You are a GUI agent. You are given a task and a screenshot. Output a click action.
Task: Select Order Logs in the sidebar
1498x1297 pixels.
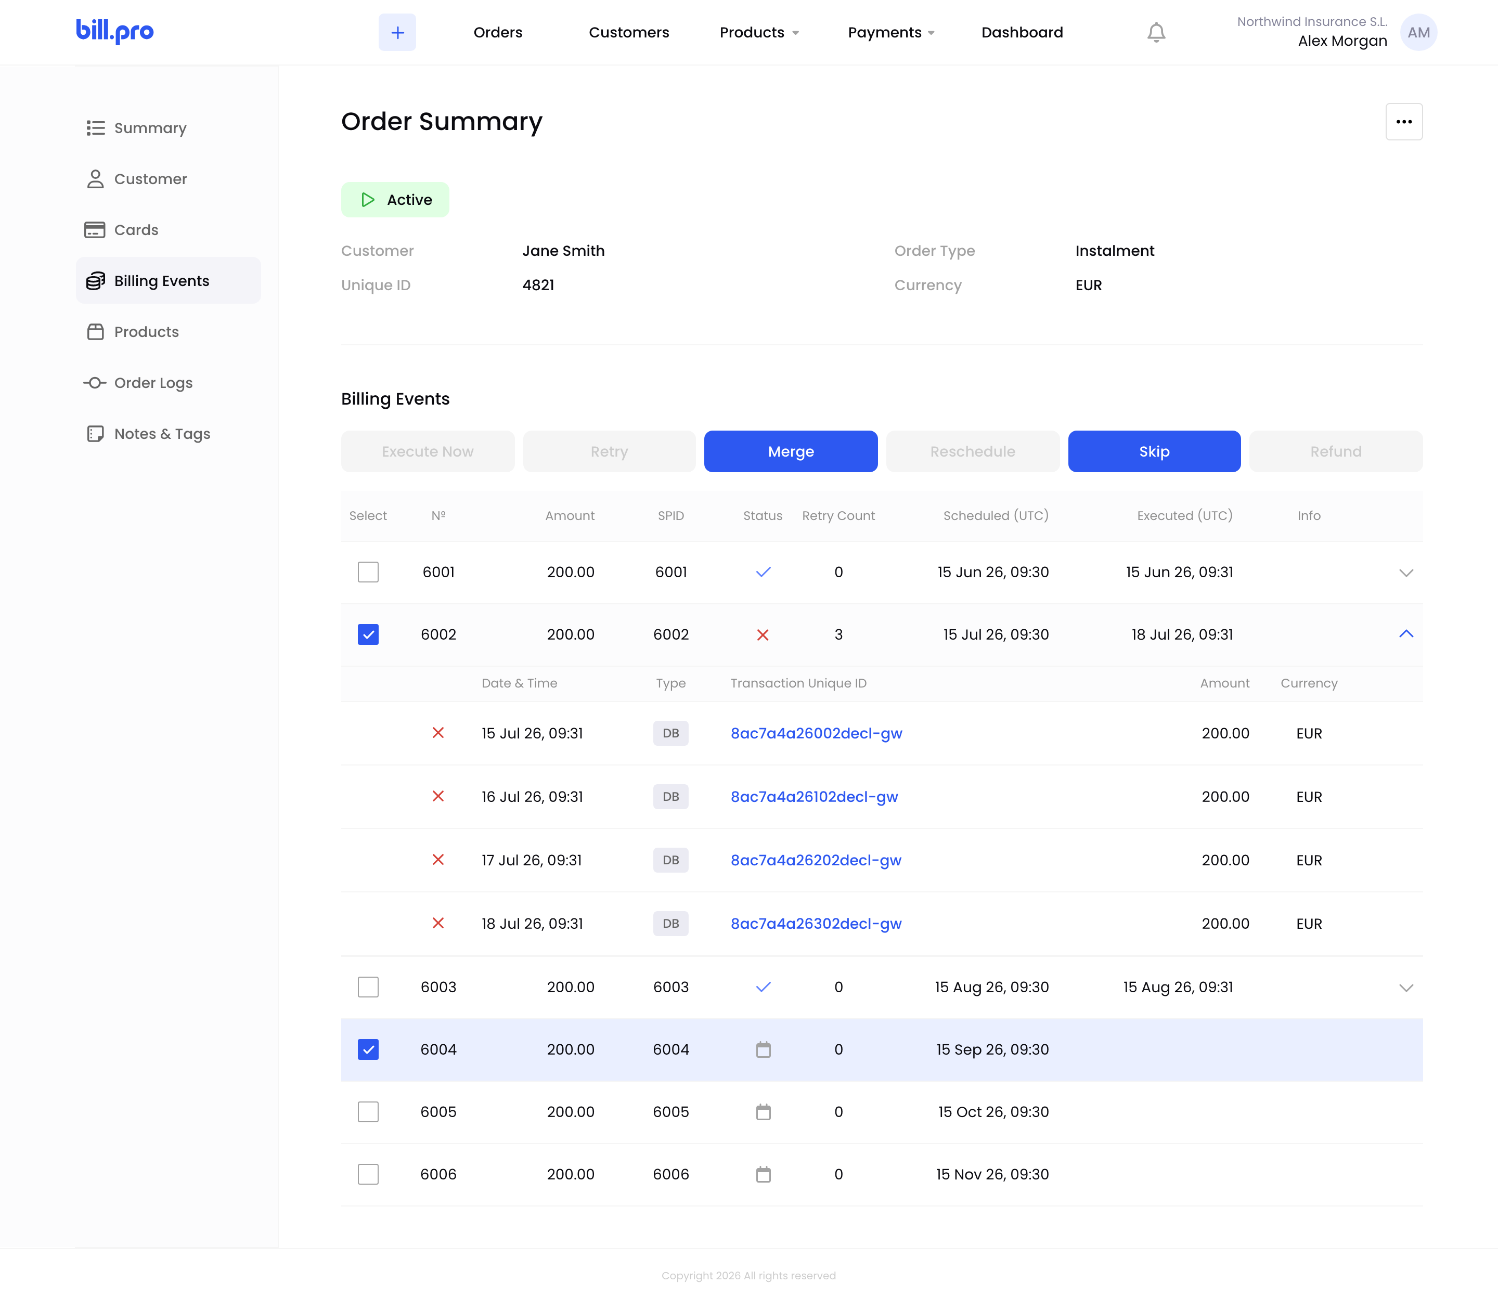(168, 383)
